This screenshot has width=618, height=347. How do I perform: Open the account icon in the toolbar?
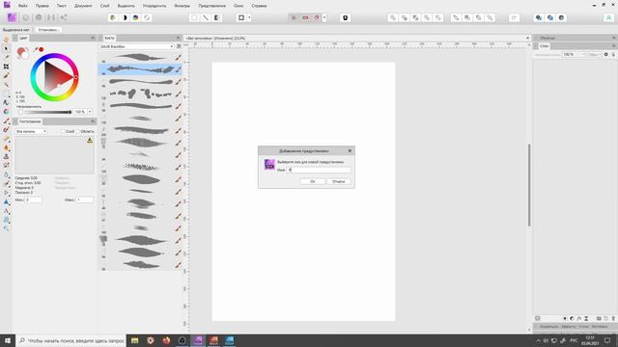(x=609, y=17)
